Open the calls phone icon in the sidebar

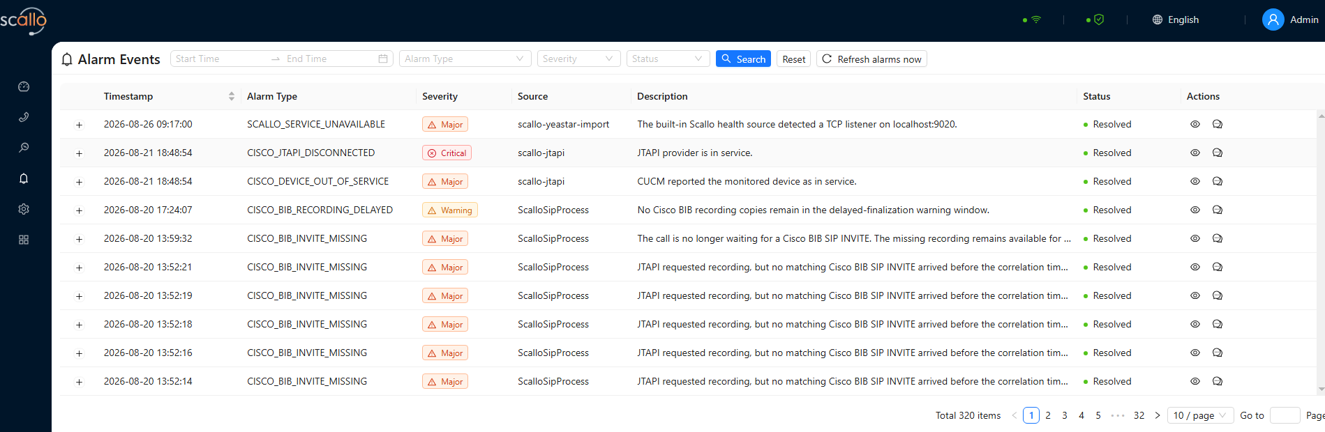[x=24, y=117]
